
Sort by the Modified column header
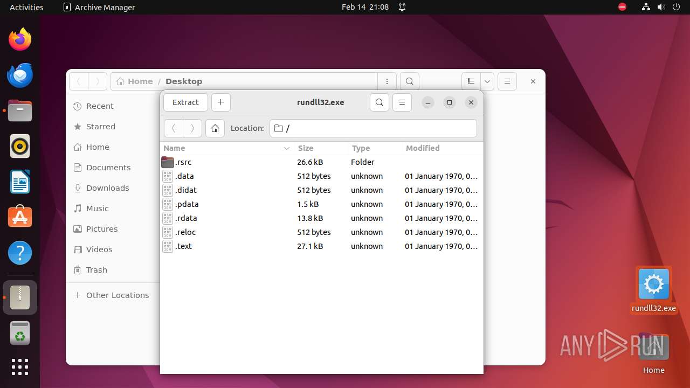(443, 148)
